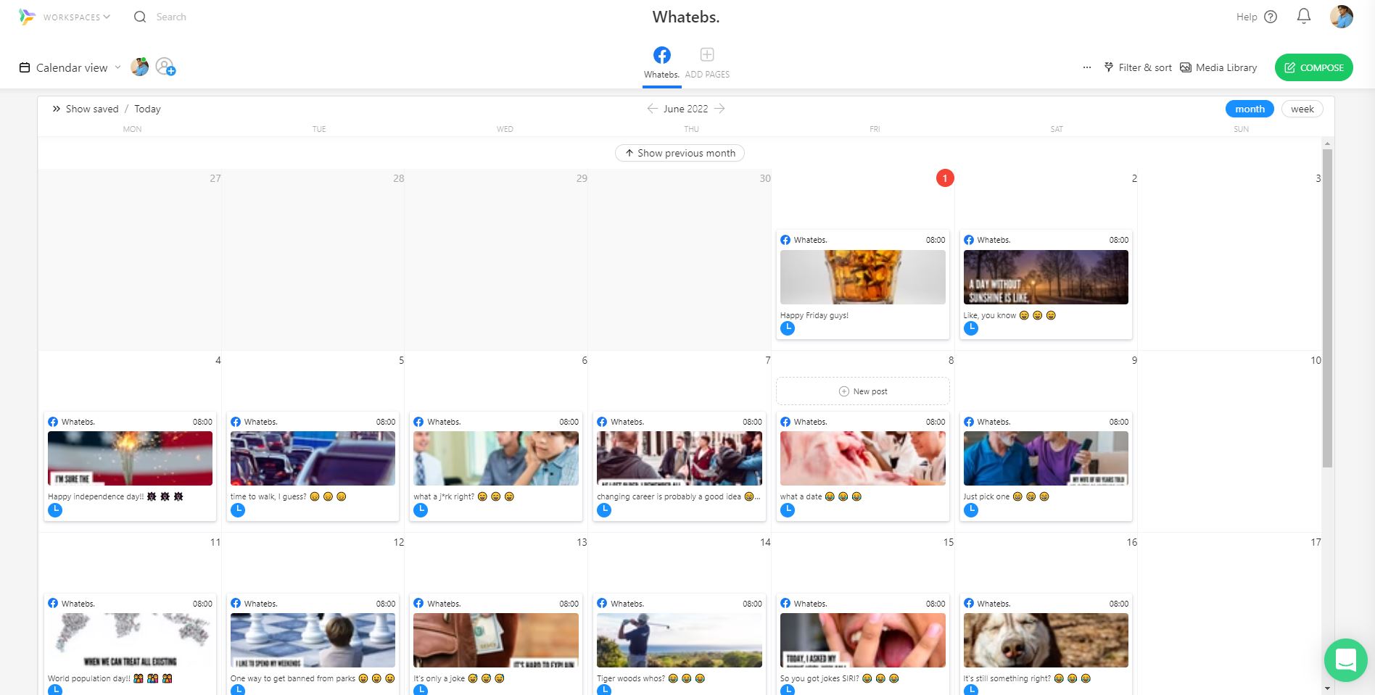Click the calendar vertical scrollbar

click(x=1327, y=308)
